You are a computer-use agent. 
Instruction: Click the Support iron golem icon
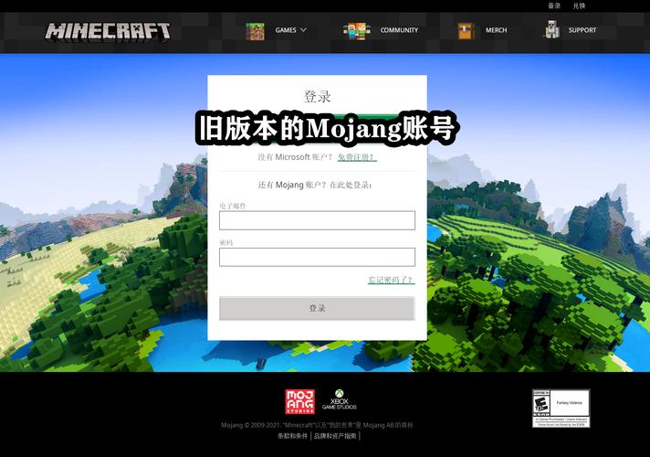[x=551, y=30]
